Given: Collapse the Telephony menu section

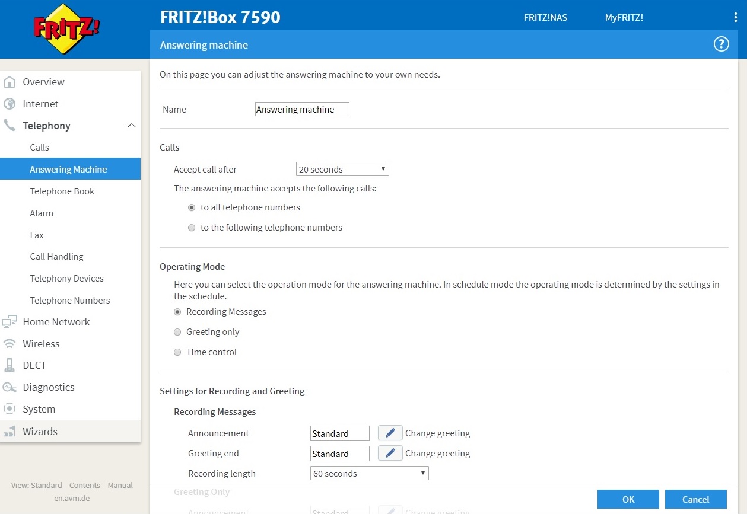Looking at the screenshot, I should coord(132,126).
